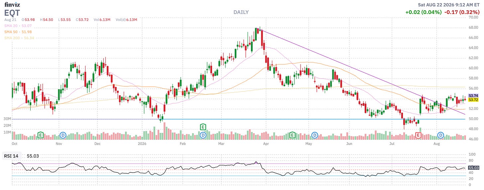Viewport: 484px width, 190px height.
Task: Click the SMA 20 · 53.07 legend
Action: pos(18,26)
